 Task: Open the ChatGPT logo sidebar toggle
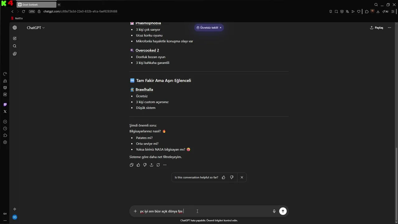(15, 28)
